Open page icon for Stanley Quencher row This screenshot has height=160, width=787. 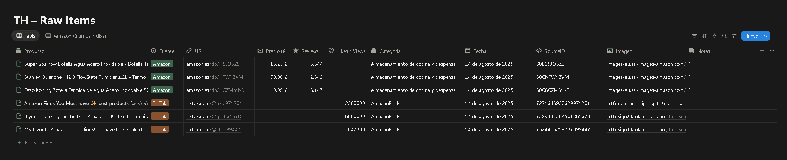[x=19, y=77]
